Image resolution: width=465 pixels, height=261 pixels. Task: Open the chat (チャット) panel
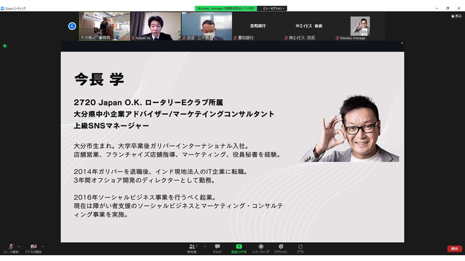pyautogui.click(x=217, y=249)
